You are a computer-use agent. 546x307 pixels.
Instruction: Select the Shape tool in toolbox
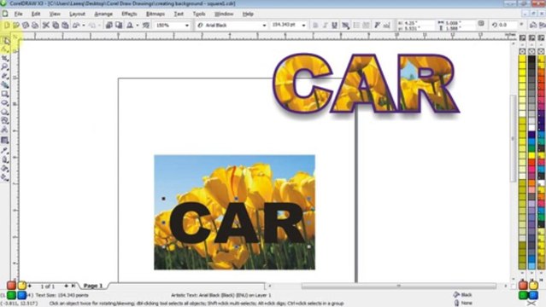5,49
